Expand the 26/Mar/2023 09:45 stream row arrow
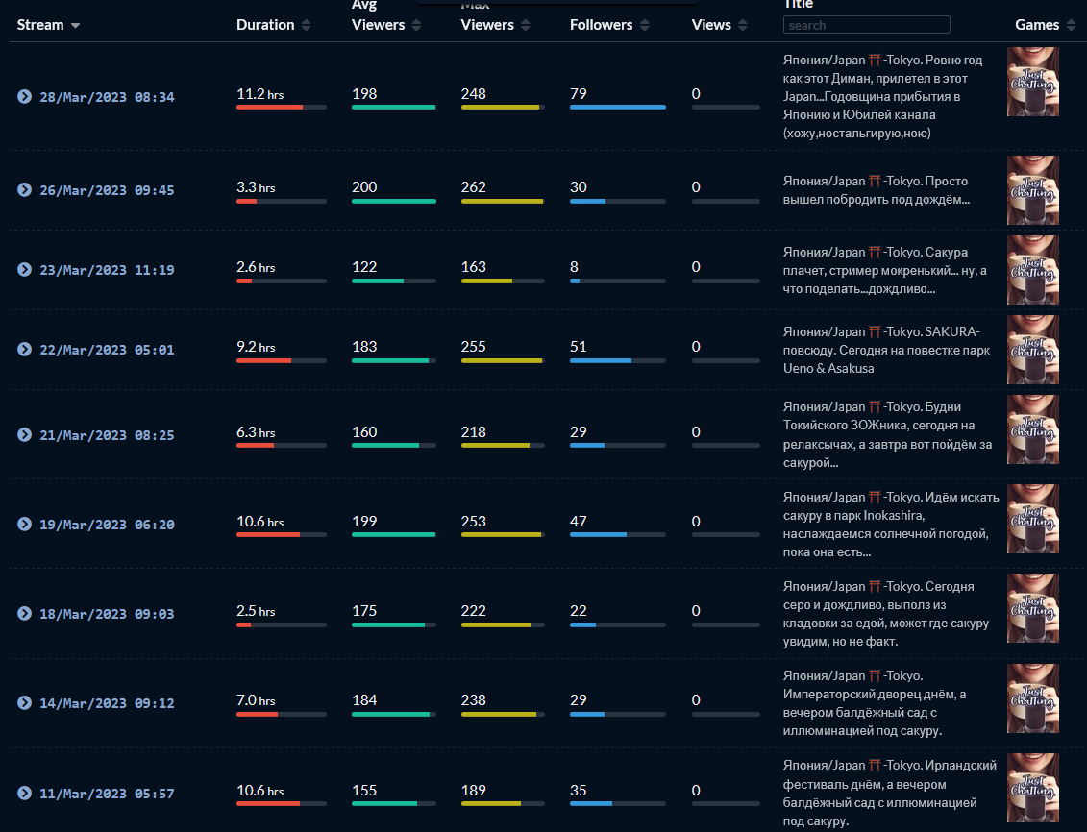The height and width of the screenshot is (832, 1087). [x=24, y=190]
